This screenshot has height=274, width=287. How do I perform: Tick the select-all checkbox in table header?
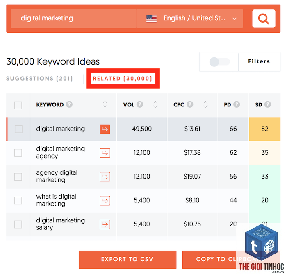pos(18,105)
